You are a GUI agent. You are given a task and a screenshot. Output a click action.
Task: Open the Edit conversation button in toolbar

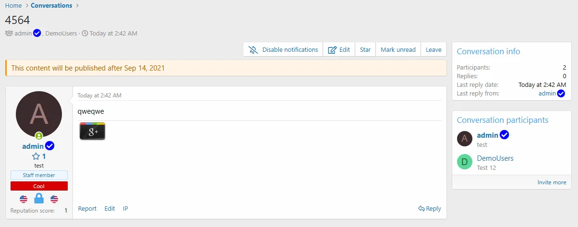tap(339, 49)
